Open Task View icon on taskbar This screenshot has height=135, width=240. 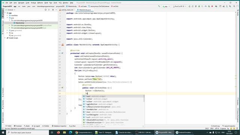(x=52, y=132)
